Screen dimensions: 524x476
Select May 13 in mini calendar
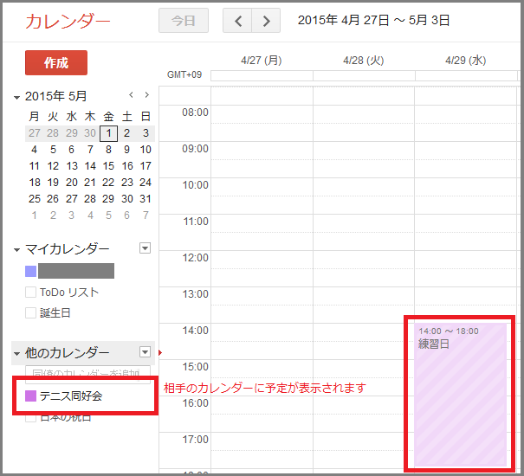click(x=72, y=166)
